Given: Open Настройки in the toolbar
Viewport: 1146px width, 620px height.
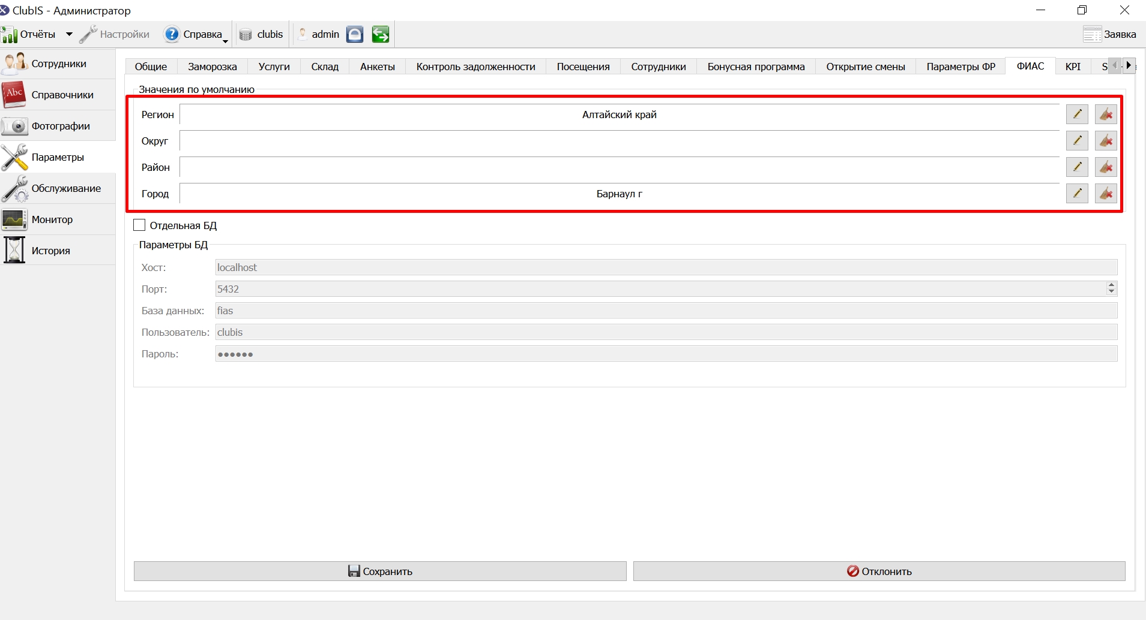Looking at the screenshot, I should 115,35.
